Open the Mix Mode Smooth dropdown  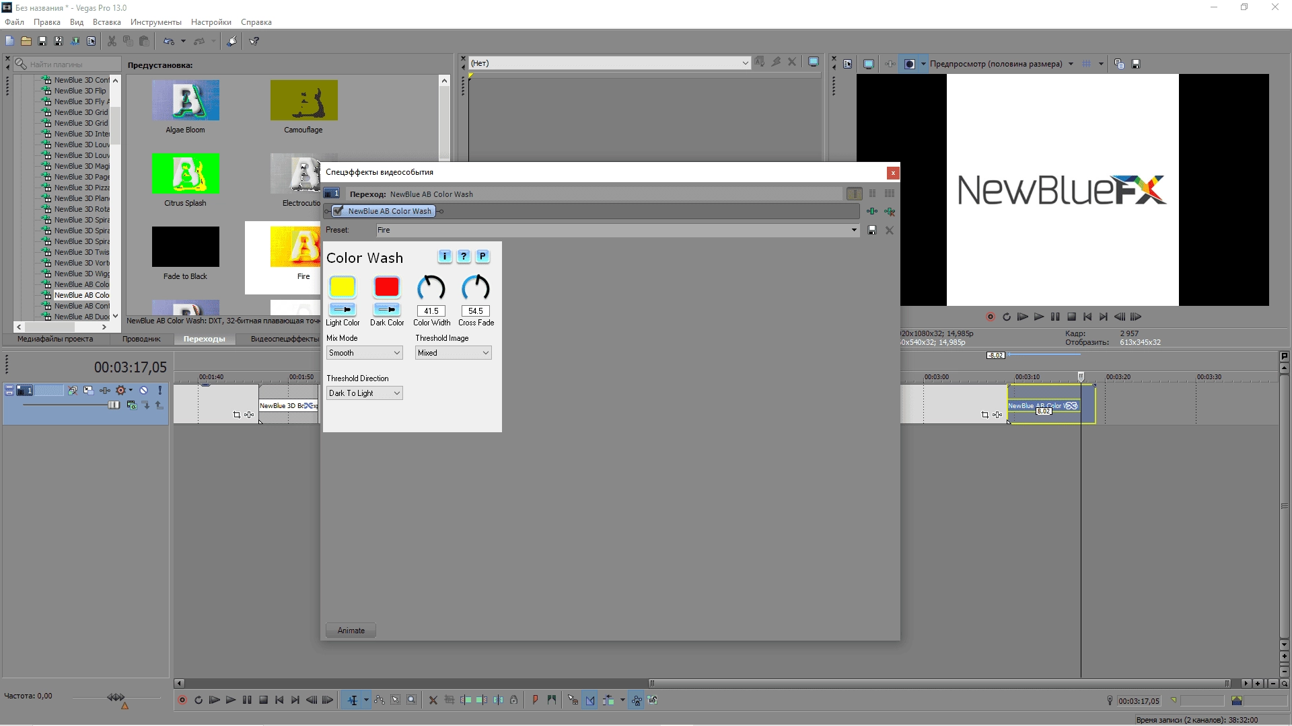(364, 353)
